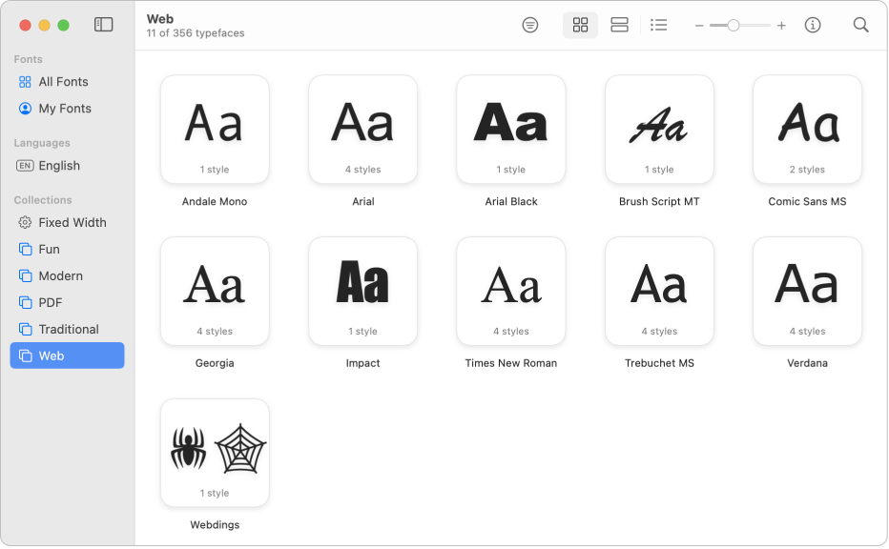This screenshot has width=889, height=549.
Task: Select the Georgia font preview
Action: 215,292
